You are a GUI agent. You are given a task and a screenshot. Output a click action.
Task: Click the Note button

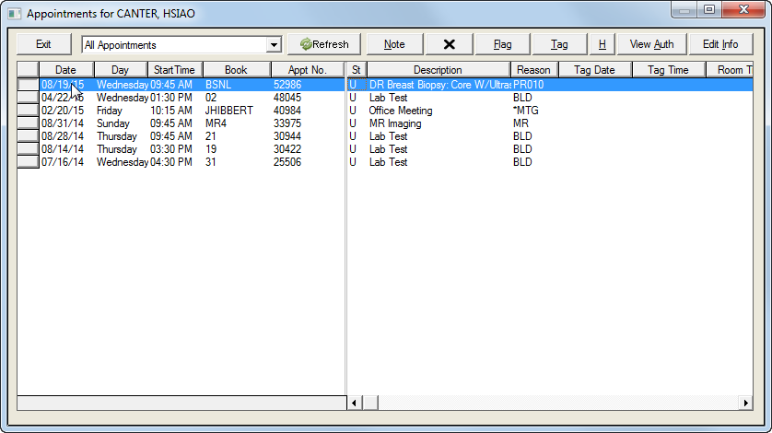394,44
